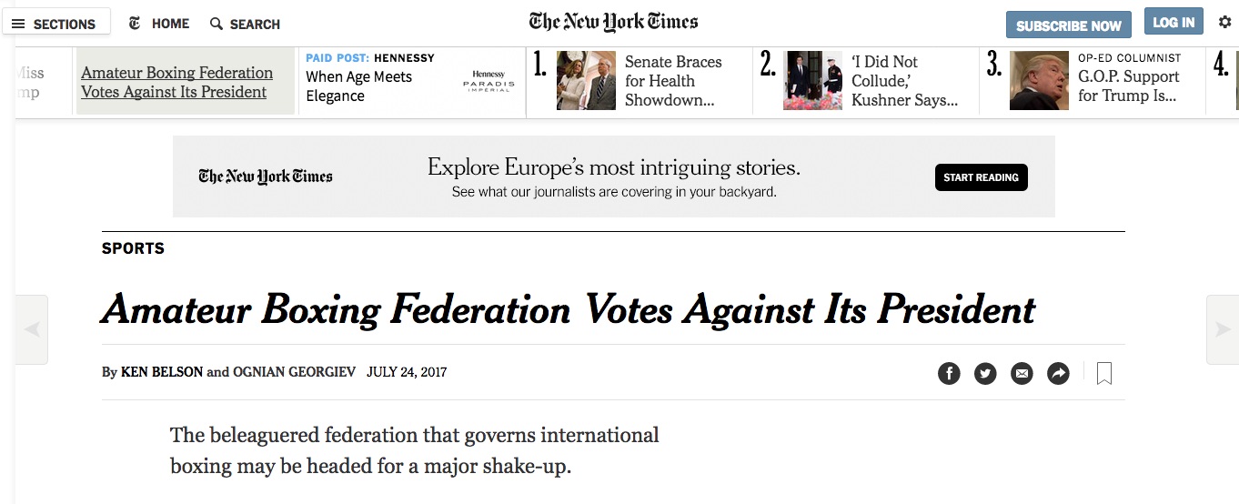Image resolution: width=1239 pixels, height=504 pixels.
Task: Save article with bookmark icon
Action: pyautogui.click(x=1104, y=373)
